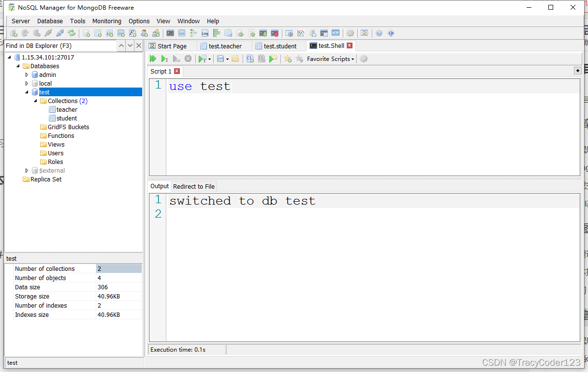Screen dimensions: 588x372
Task: Expand the $external database node
Action: click(x=27, y=170)
